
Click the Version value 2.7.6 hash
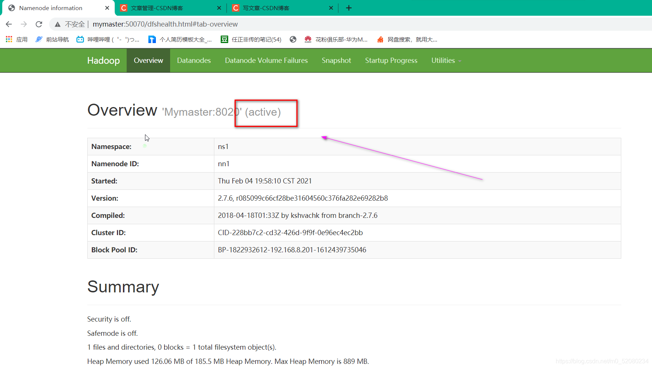303,198
